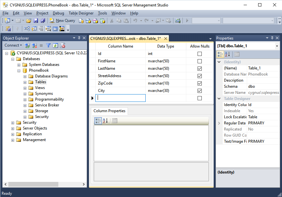Open the Debug menu

click(58, 13)
